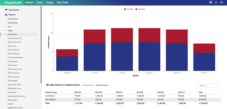
Task: Open Reports in the sidebar
Action: coord(12,15)
